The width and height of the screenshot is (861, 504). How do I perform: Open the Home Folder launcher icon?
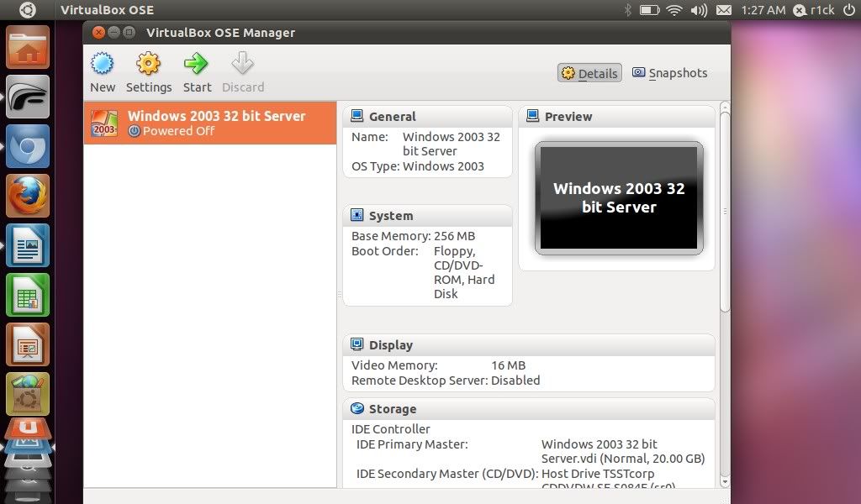pos(28,47)
